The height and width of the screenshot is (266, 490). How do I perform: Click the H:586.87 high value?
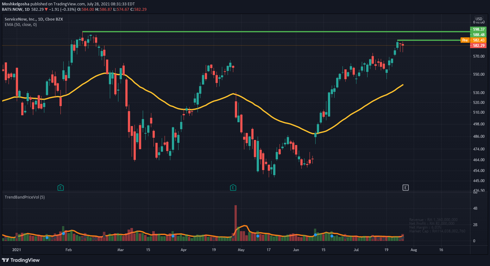[x=104, y=9]
